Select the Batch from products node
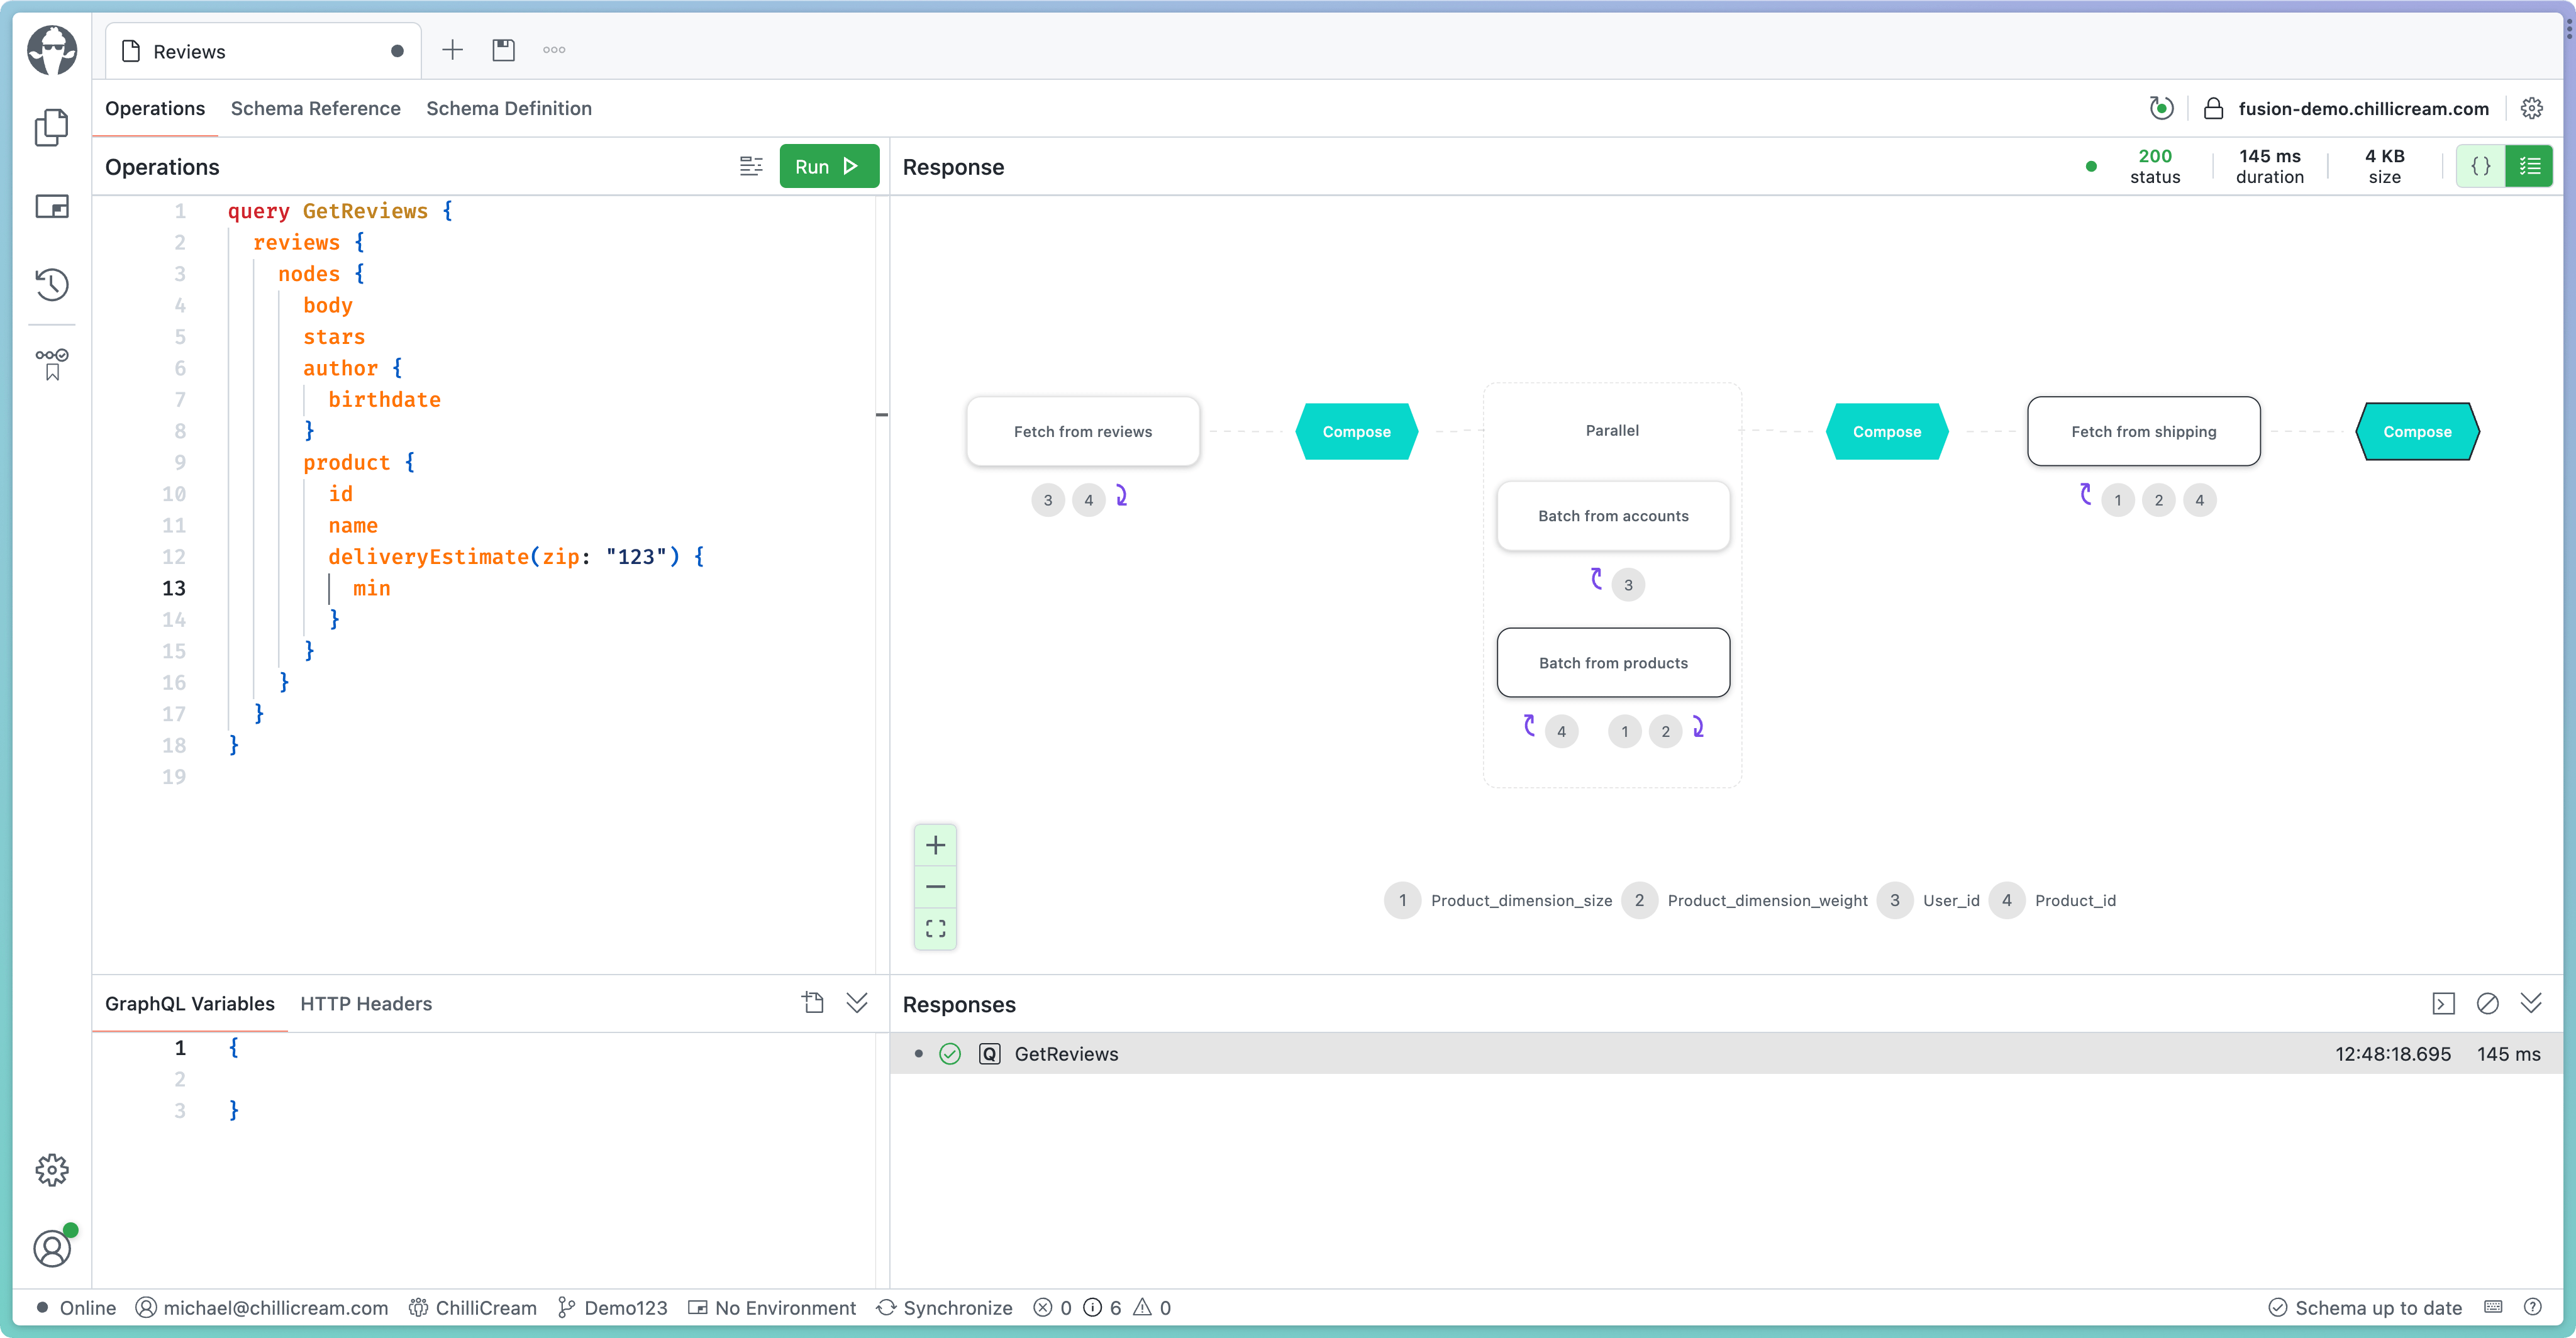The height and width of the screenshot is (1338, 2576). pyautogui.click(x=1613, y=663)
